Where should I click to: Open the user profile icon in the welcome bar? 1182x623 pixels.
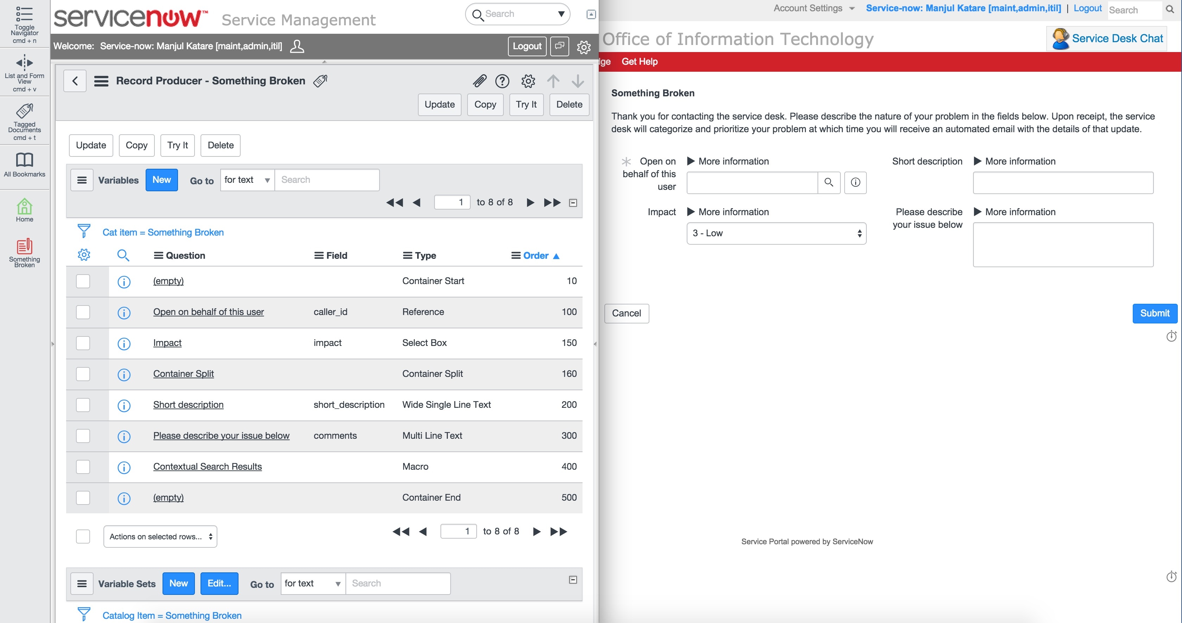tap(297, 46)
